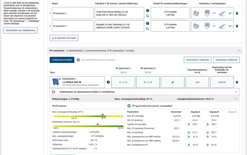Image resolution: width=247 pixels, height=155 pixels.
Task: Click building icon for PV-generator 1
Action: [x=196, y=13]
